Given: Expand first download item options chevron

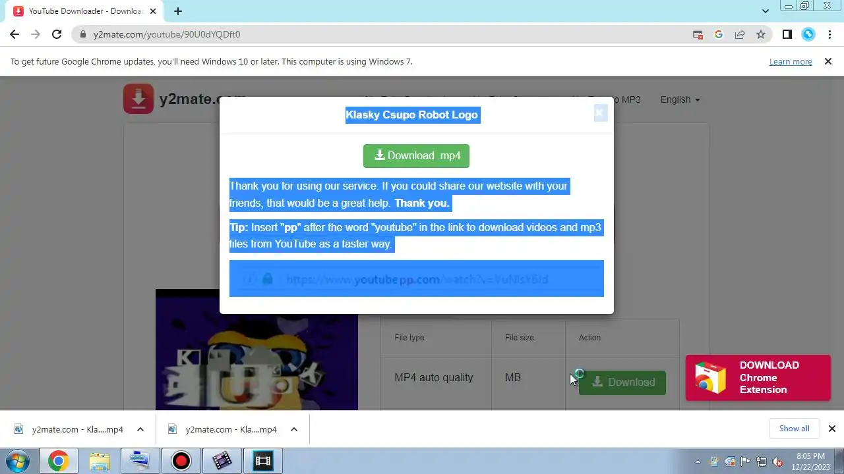Looking at the screenshot, I should [140, 429].
